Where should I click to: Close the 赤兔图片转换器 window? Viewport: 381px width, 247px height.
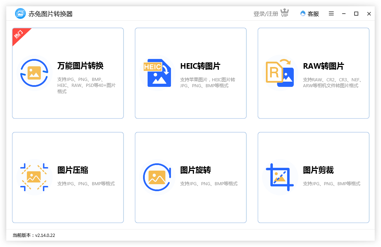(x=369, y=14)
